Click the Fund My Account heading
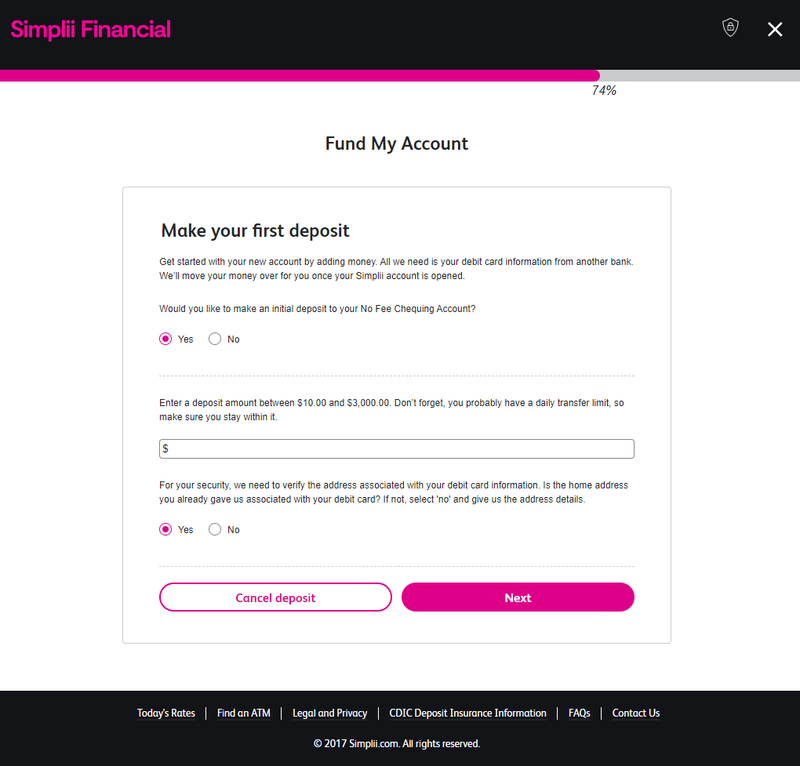 pos(397,144)
